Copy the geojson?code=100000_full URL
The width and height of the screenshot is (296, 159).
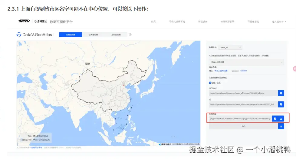click(281, 104)
